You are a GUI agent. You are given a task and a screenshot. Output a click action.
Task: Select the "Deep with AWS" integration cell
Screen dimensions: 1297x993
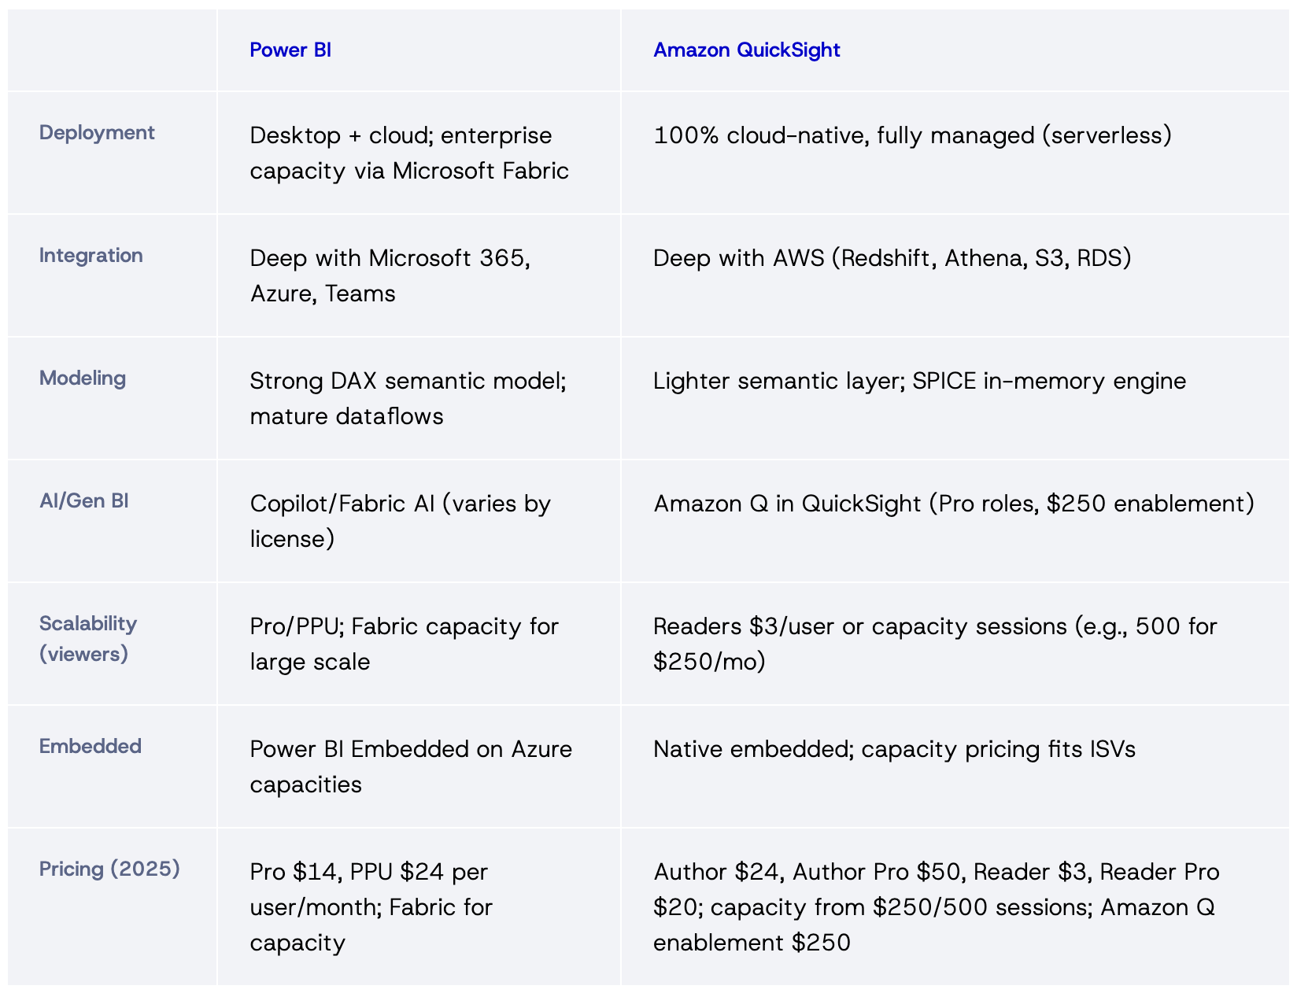point(892,258)
